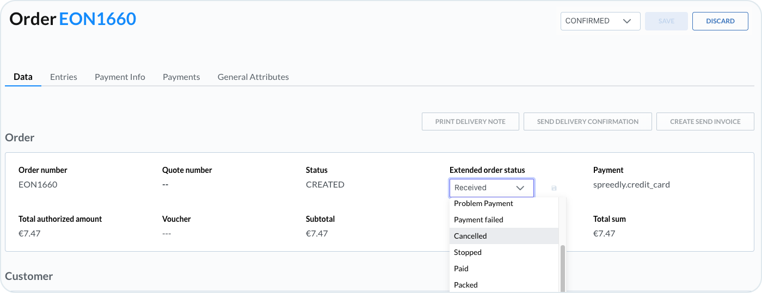Select Payment failed option in dropdown
Viewport: 762px width, 293px height.
click(x=478, y=220)
